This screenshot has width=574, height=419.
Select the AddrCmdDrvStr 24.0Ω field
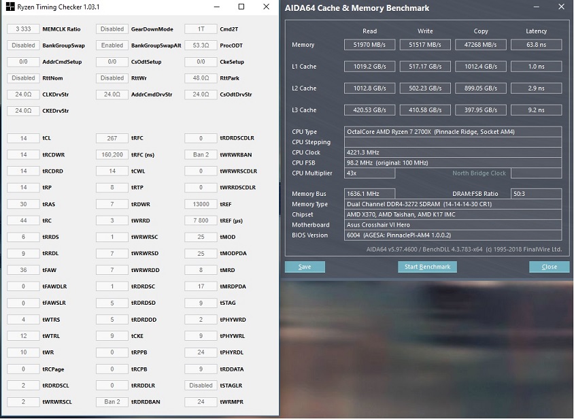tap(112, 95)
